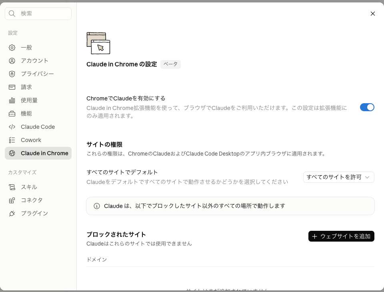
Task: Click the ベータ badge
Action: coord(170,64)
